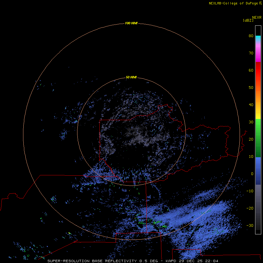263x263 pixels.
Task: Click the 70 dBZ scale value
Action: pyautogui.click(x=251, y=53)
